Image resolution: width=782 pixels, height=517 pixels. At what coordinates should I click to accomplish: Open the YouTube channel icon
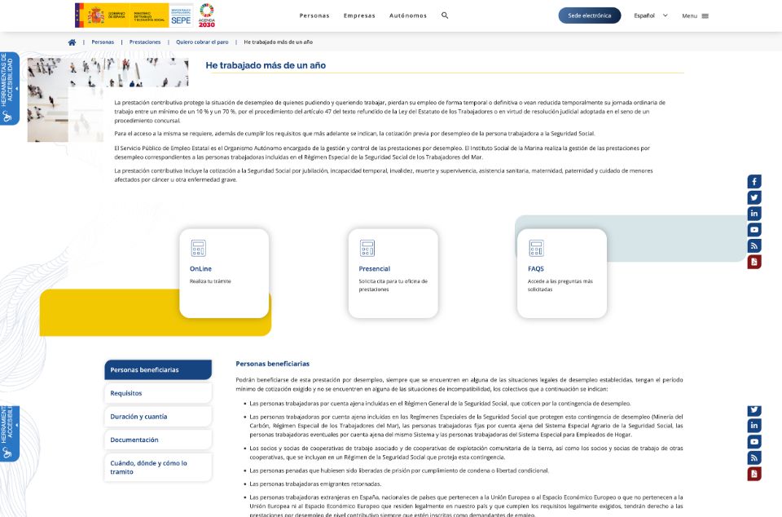pos(754,230)
